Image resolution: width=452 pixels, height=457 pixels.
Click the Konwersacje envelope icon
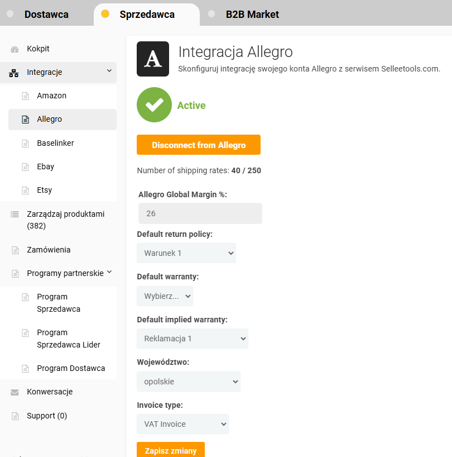click(15, 392)
